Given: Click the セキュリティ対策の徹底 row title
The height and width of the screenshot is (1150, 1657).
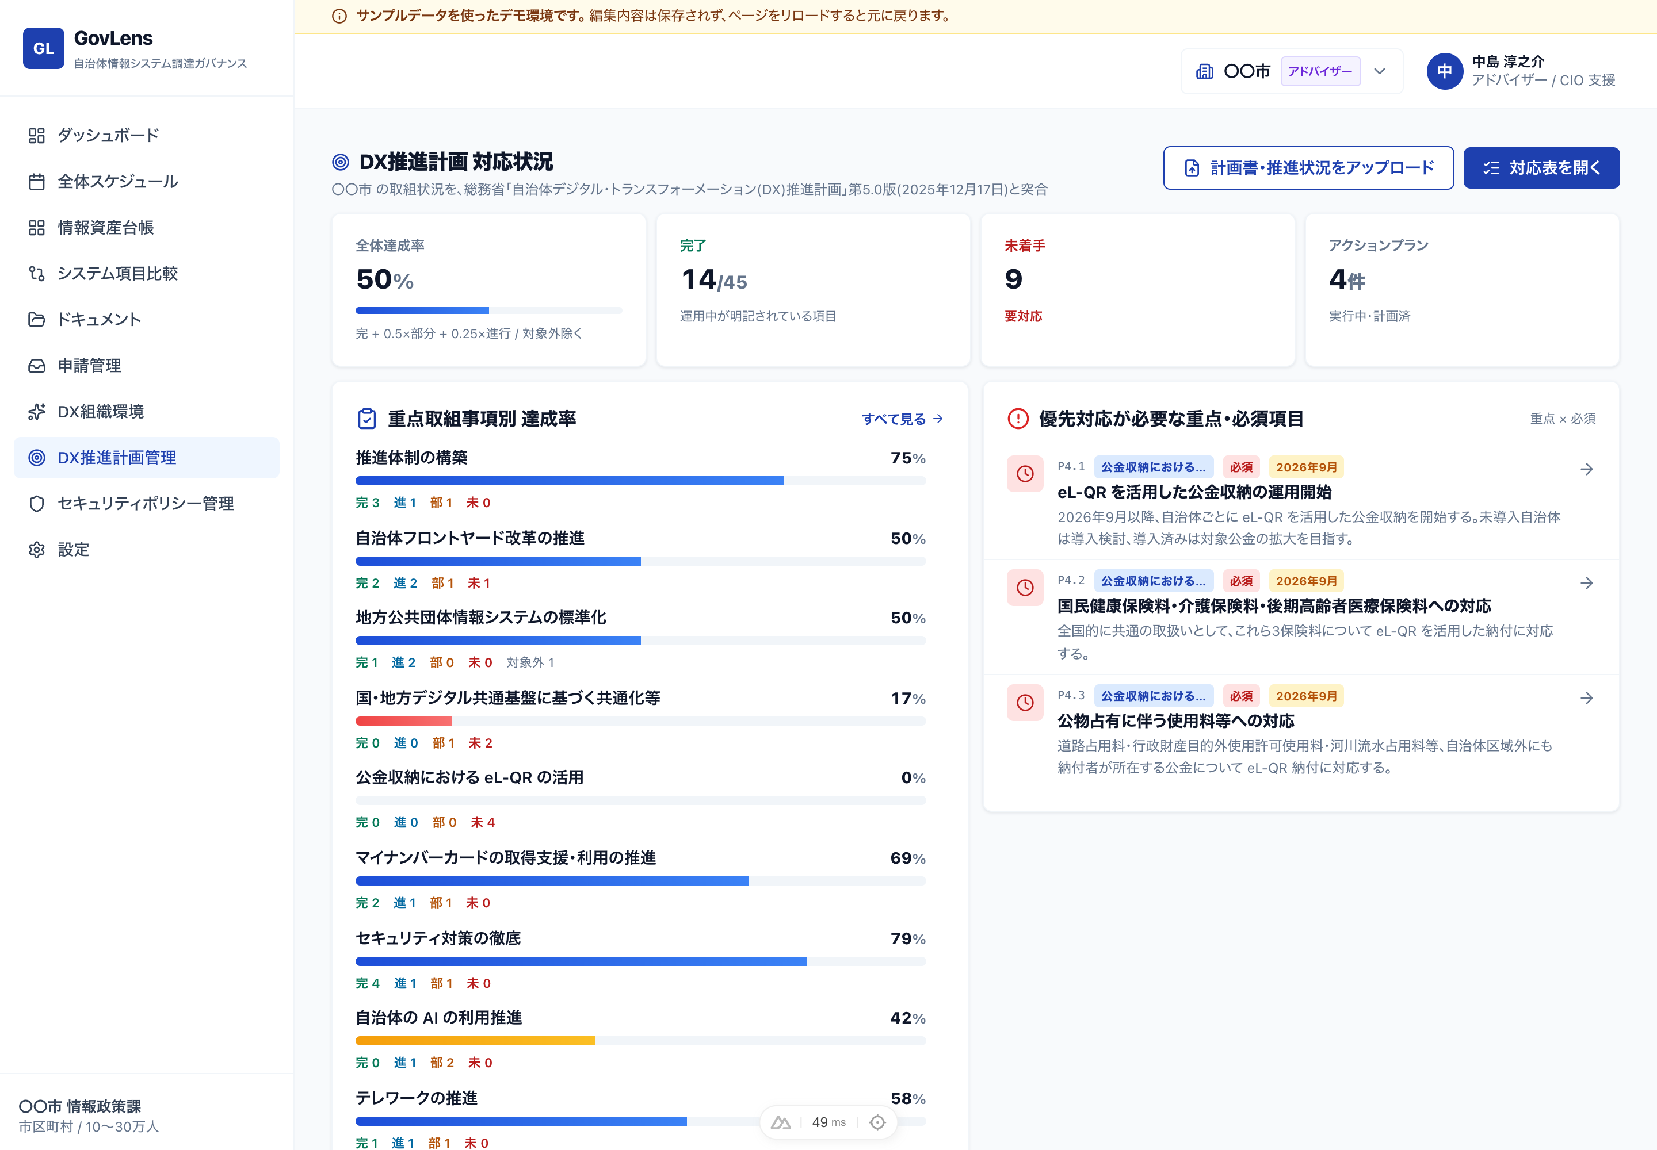Looking at the screenshot, I should pos(438,938).
